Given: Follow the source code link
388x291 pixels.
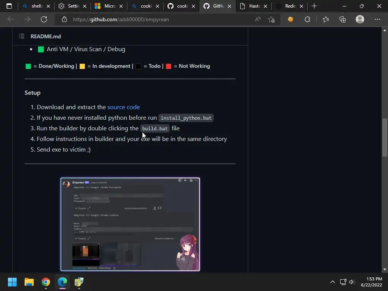Looking at the screenshot, I should pos(124,107).
